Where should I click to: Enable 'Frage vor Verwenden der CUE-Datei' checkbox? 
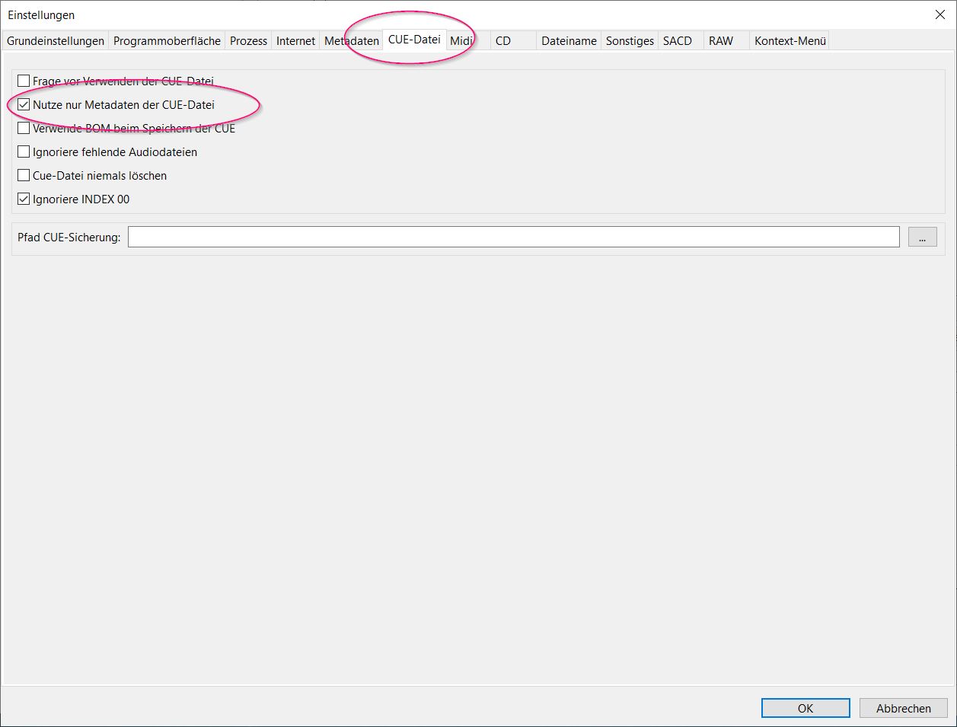[x=24, y=81]
